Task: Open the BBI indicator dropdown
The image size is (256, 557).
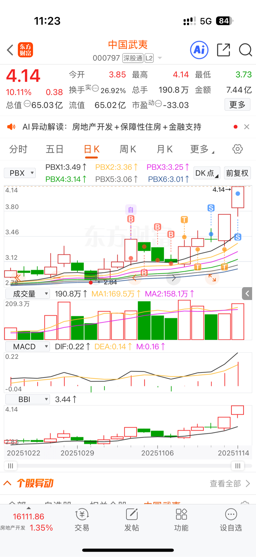Action: click(x=28, y=399)
